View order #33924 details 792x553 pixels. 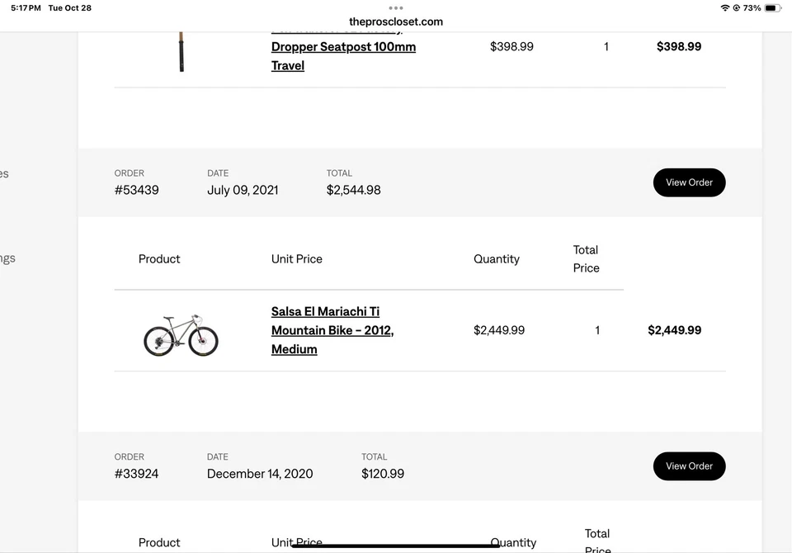pos(689,466)
